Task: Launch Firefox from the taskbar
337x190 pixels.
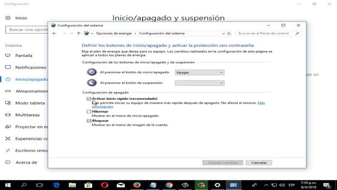Action: 137,185
